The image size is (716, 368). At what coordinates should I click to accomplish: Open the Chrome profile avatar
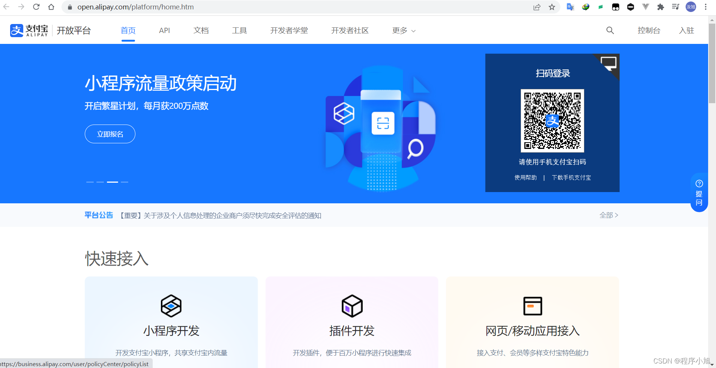click(x=691, y=7)
